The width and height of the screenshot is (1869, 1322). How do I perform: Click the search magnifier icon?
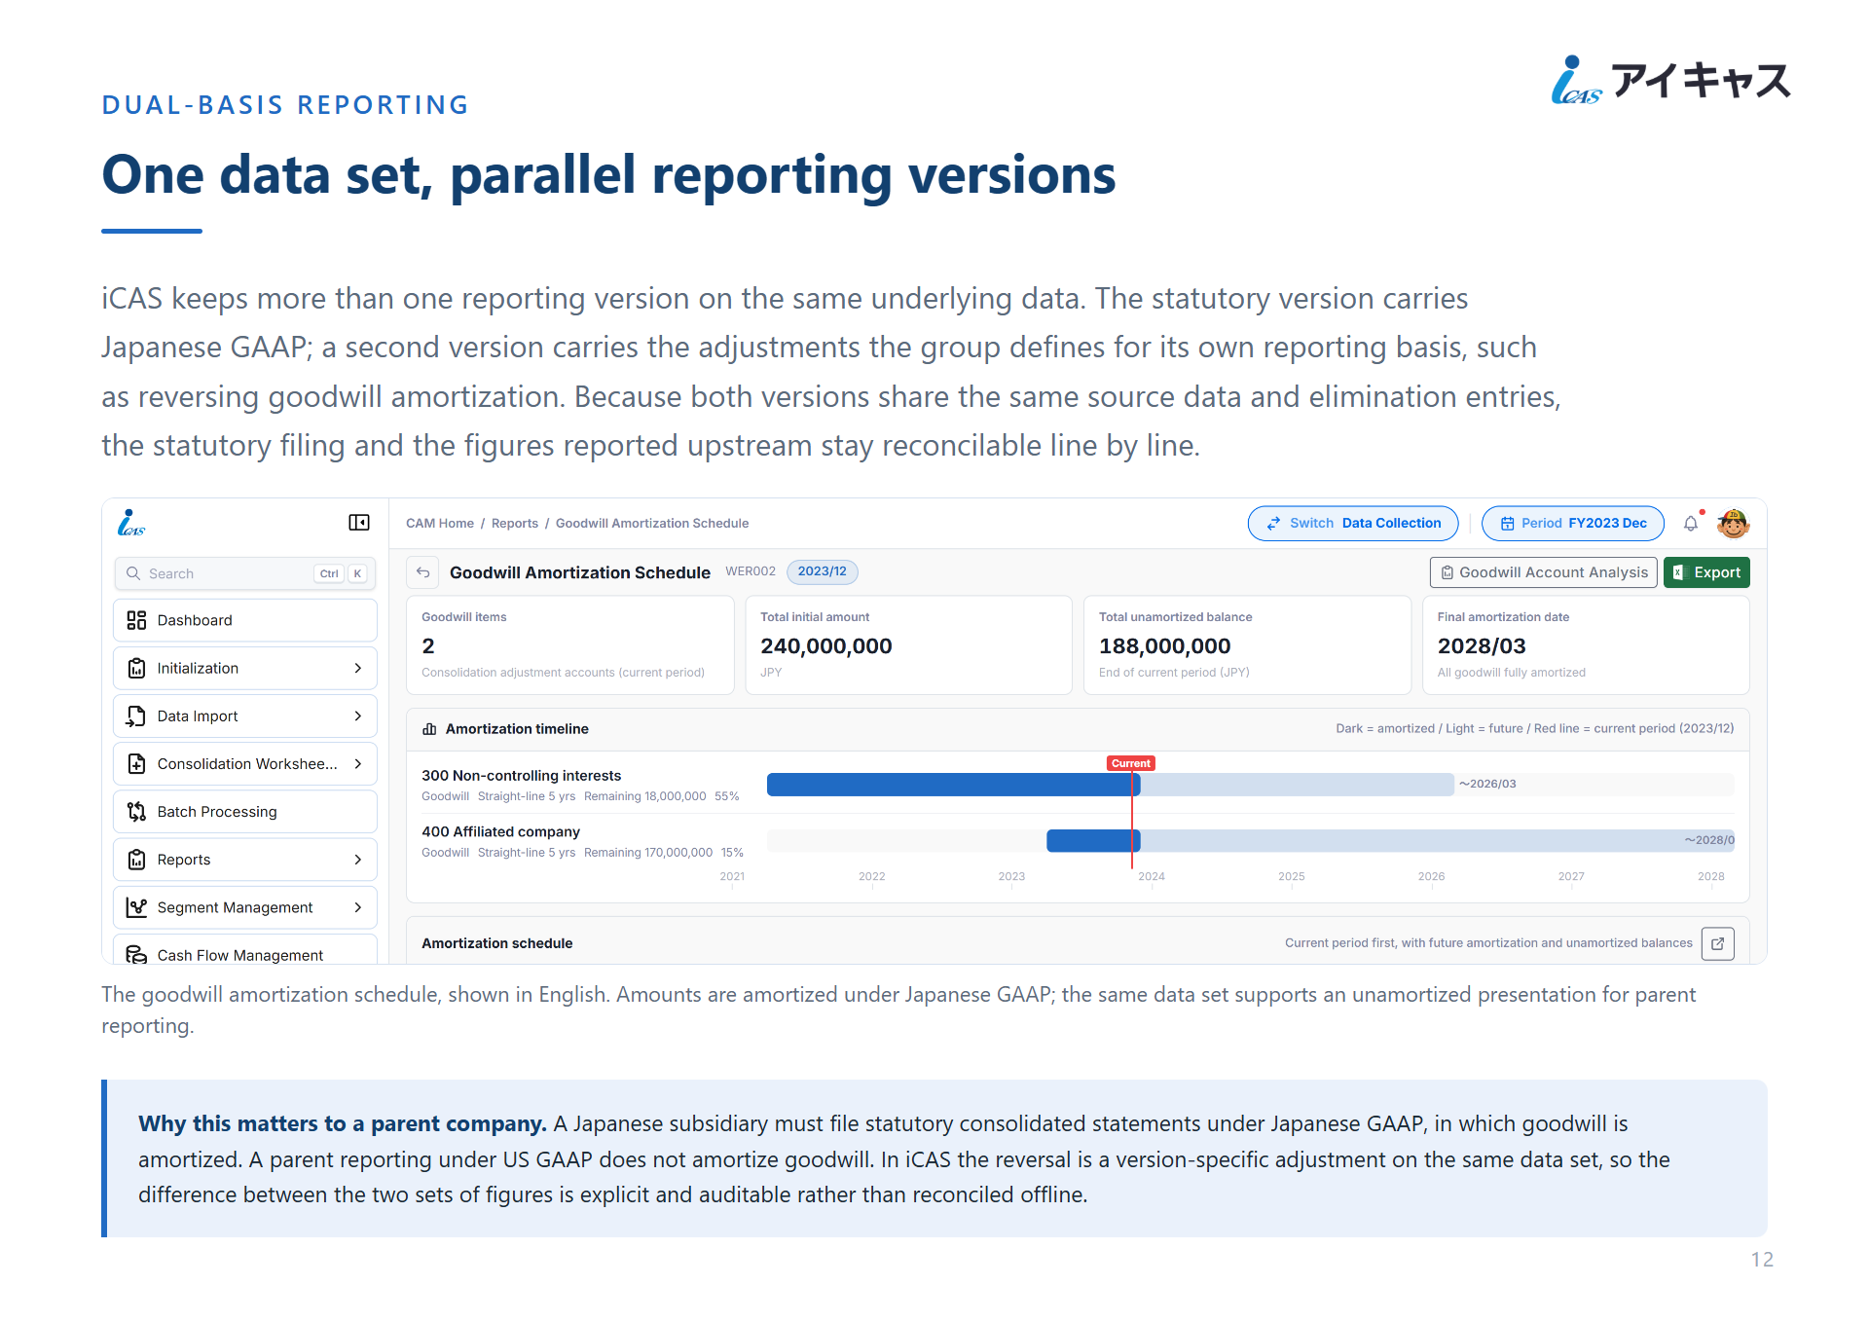coord(133,573)
